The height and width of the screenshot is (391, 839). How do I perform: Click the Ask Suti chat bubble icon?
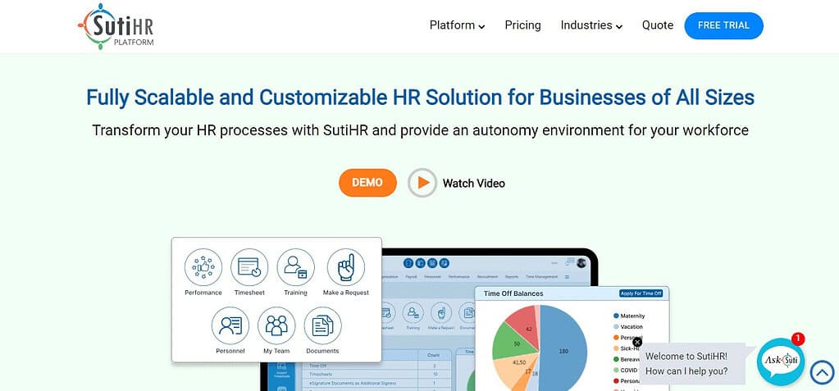coord(781,361)
